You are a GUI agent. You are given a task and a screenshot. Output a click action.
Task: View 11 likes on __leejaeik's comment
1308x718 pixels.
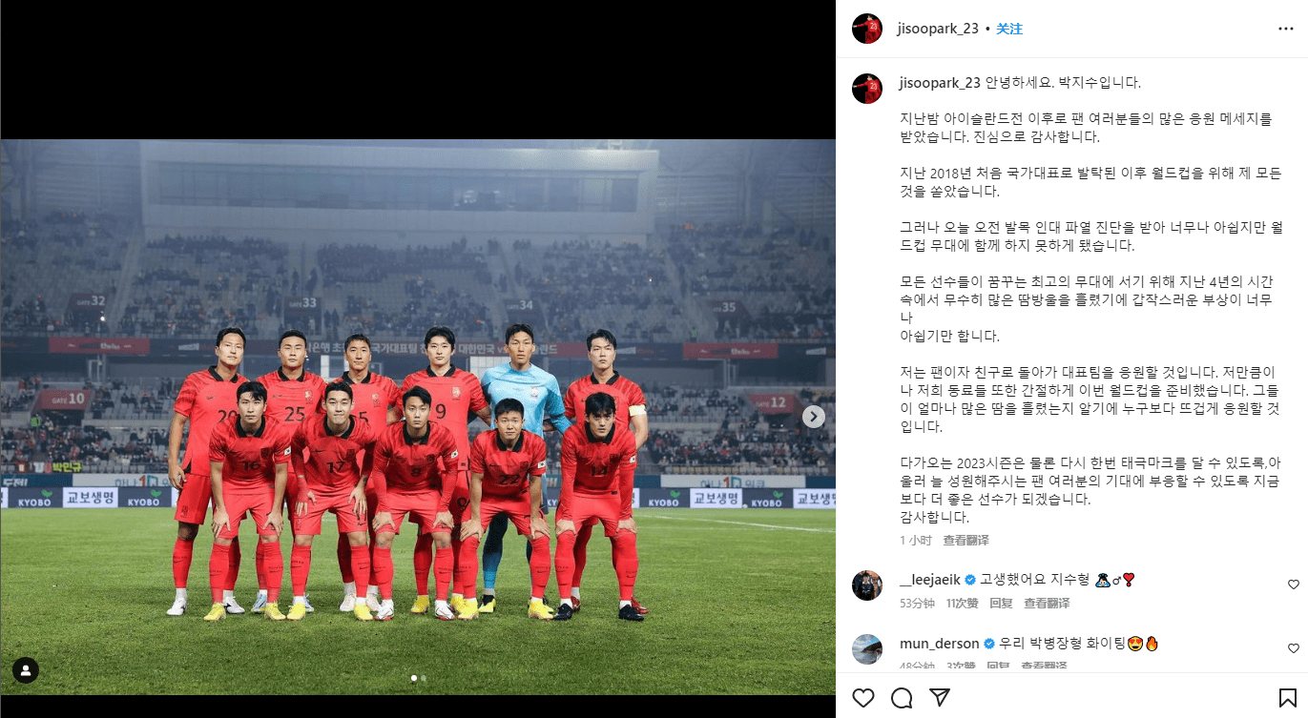point(963,604)
